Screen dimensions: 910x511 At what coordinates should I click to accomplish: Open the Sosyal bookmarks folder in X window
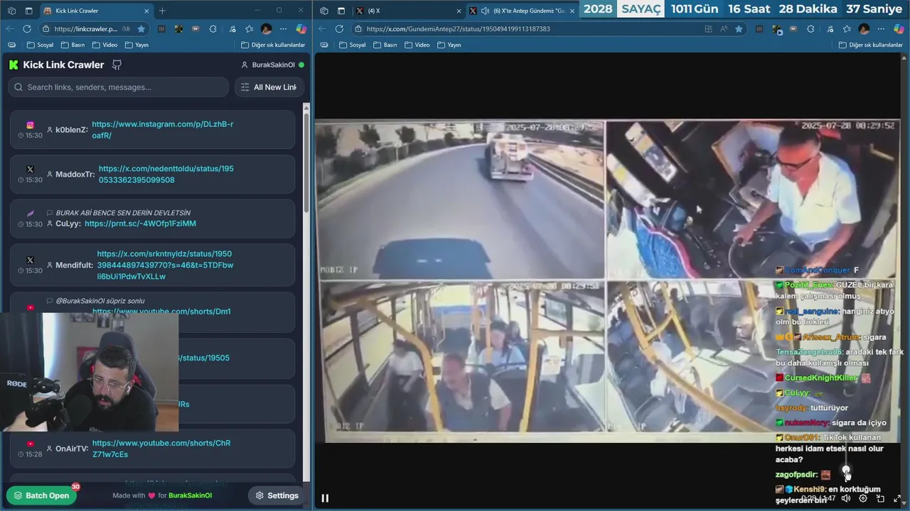coord(353,45)
